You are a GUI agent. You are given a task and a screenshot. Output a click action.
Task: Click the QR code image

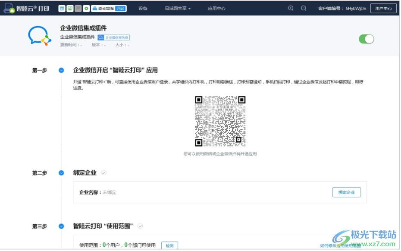click(x=220, y=121)
